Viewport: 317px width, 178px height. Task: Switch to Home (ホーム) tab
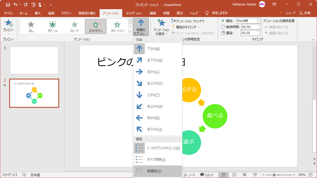tap(23, 13)
